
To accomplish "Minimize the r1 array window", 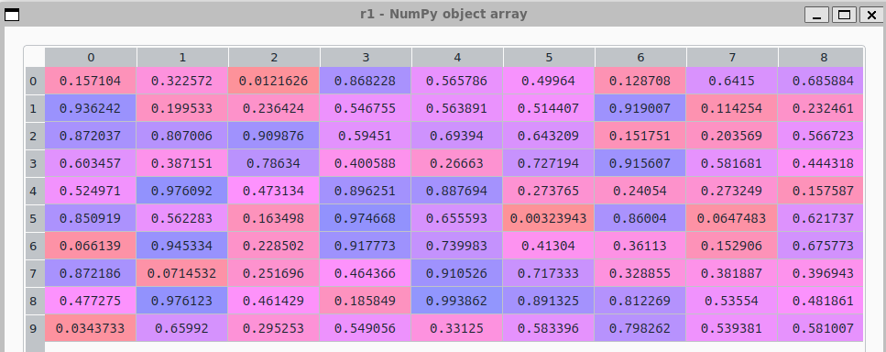I will [x=816, y=15].
